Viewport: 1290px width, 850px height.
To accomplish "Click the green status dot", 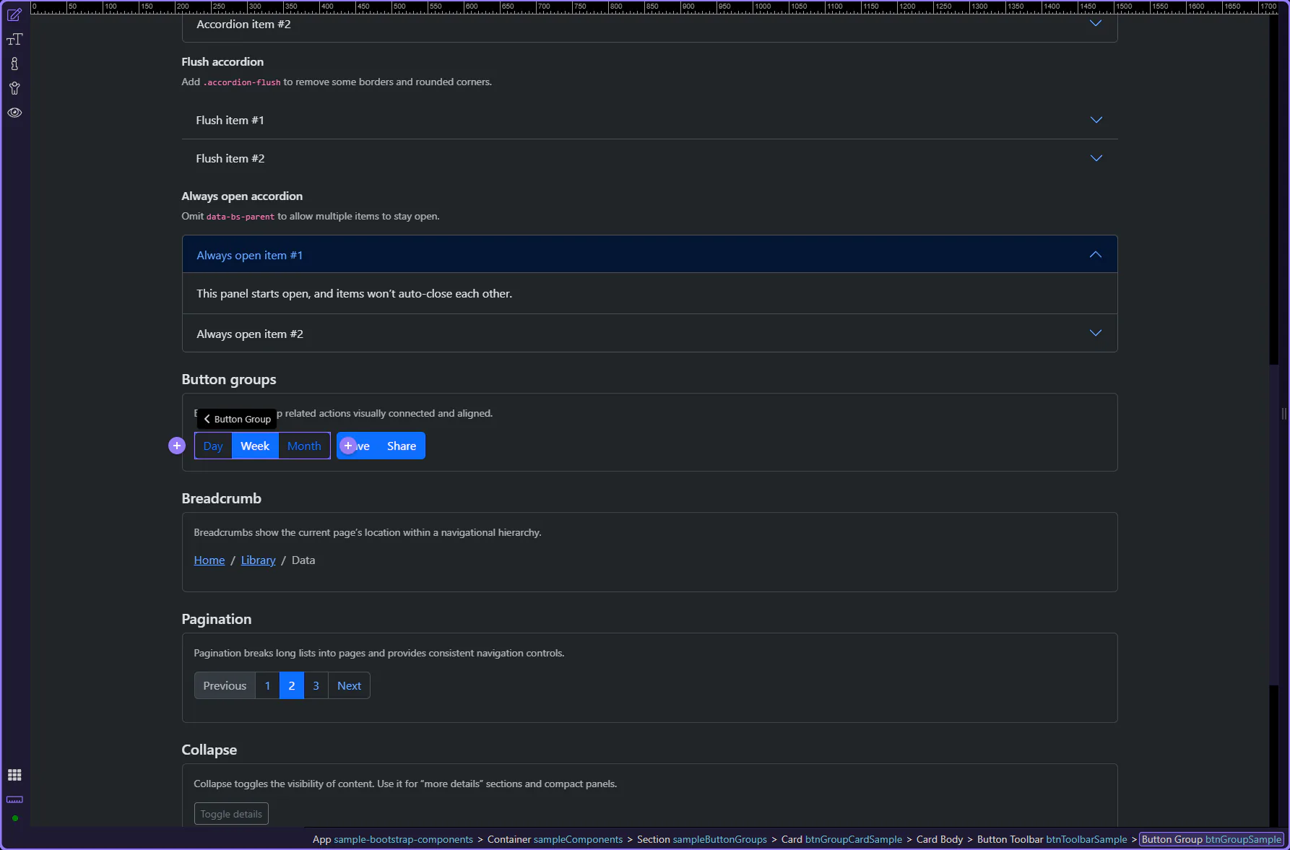I will tap(14, 818).
